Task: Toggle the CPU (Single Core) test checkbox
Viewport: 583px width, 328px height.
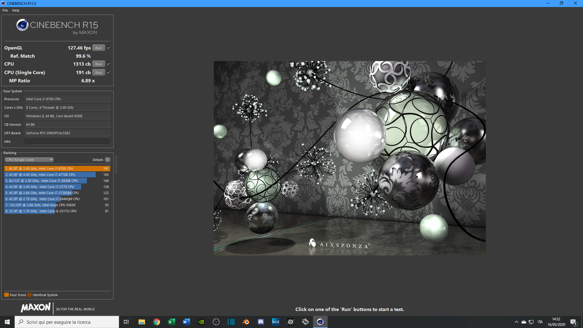Action: pos(109,72)
